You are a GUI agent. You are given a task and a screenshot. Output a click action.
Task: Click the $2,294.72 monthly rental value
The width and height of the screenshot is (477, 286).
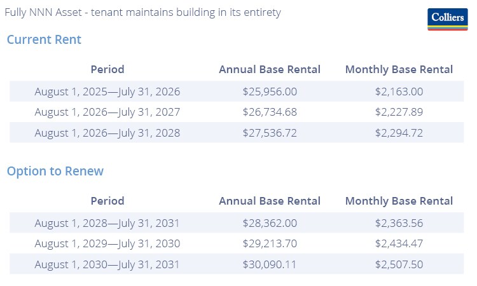click(x=399, y=133)
